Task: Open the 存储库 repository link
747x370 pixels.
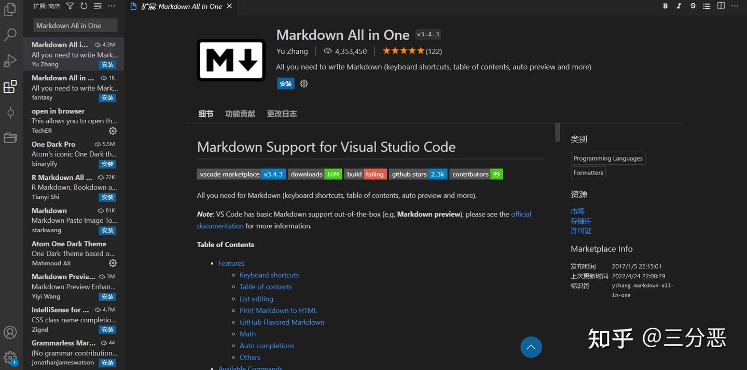Action: point(580,221)
